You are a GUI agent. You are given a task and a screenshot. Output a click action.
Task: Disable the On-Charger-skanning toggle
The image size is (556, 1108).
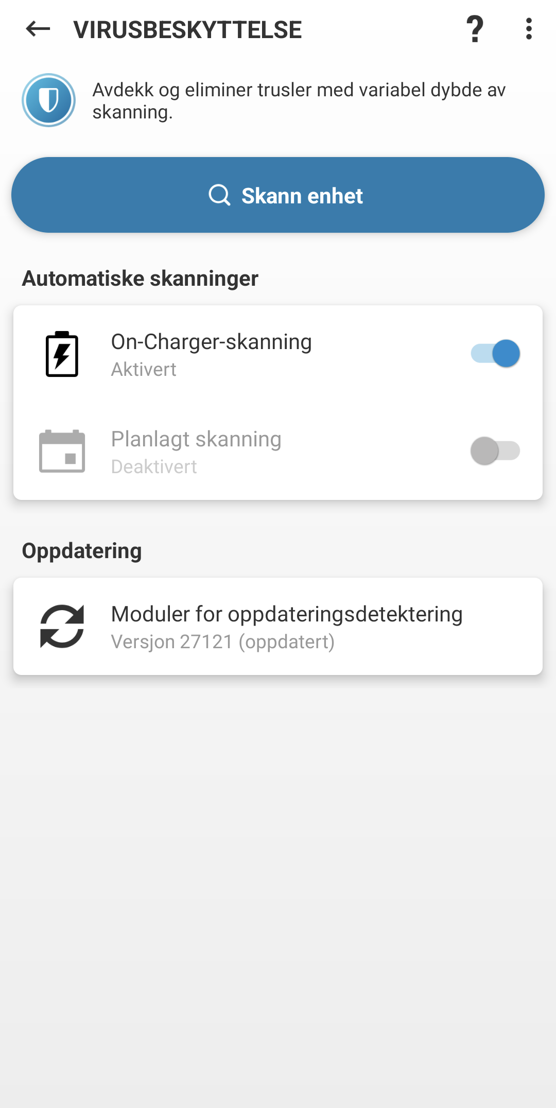(x=496, y=353)
